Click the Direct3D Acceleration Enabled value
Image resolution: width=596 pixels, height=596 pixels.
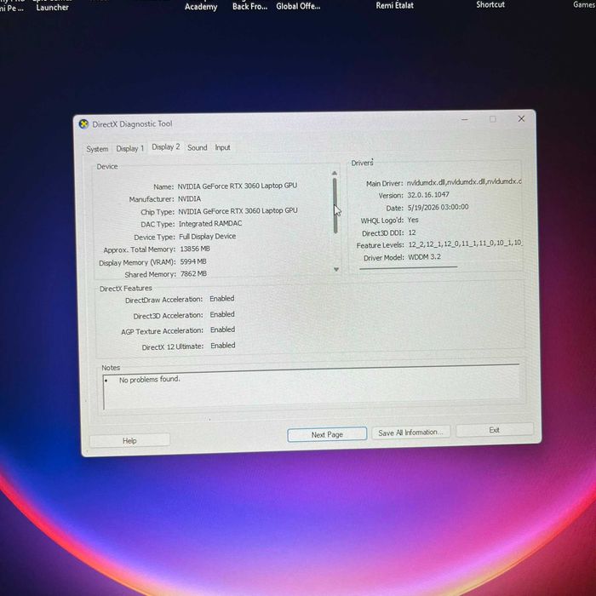[222, 315]
